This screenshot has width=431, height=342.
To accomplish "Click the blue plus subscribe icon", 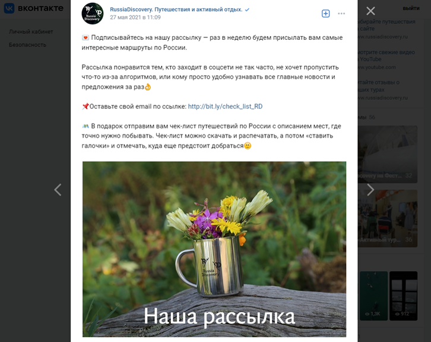I will coord(326,14).
